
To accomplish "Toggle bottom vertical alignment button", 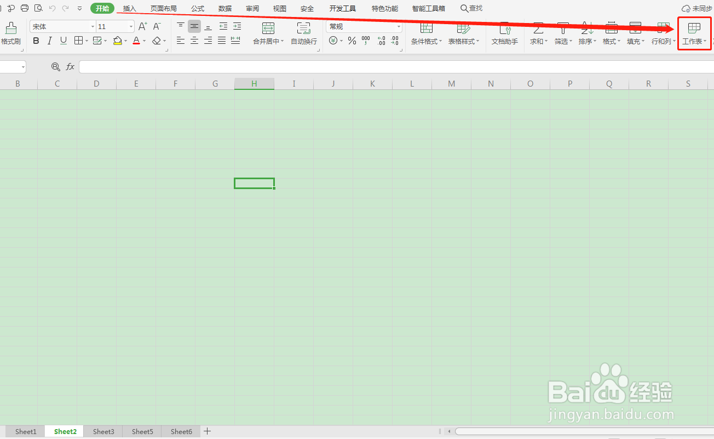I will [x=208, y=26].
